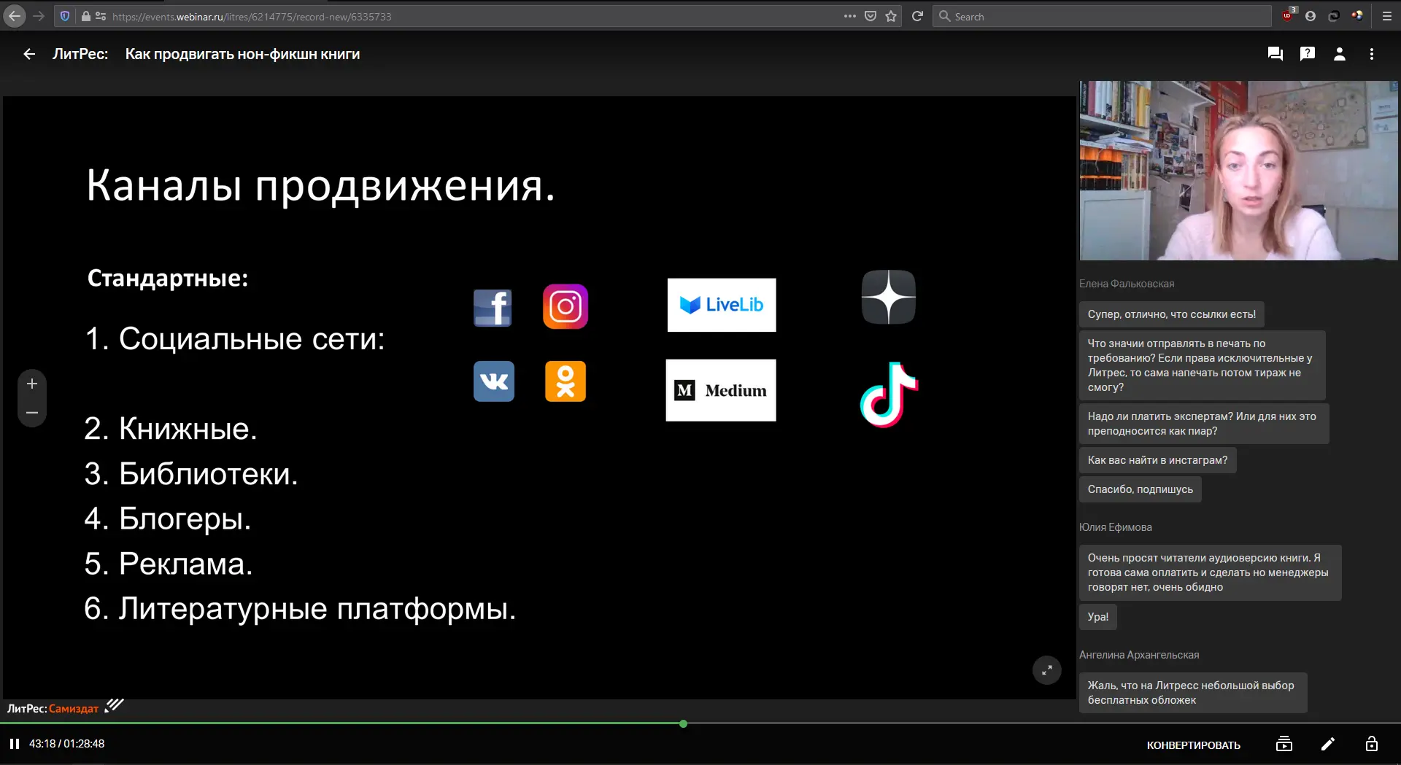Click the presenter's webcam video thumbnail
The image size is (1401, 765).
click(1238, 171)
